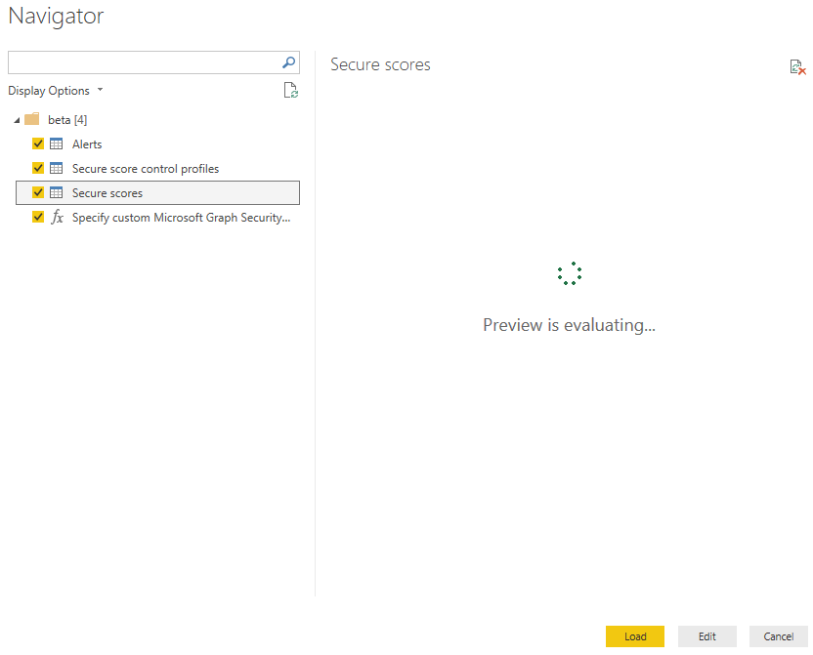The height and width of the screenshot is (655, 813).
Task: Click the search magnifier icon
Action: tap(288, 62)
